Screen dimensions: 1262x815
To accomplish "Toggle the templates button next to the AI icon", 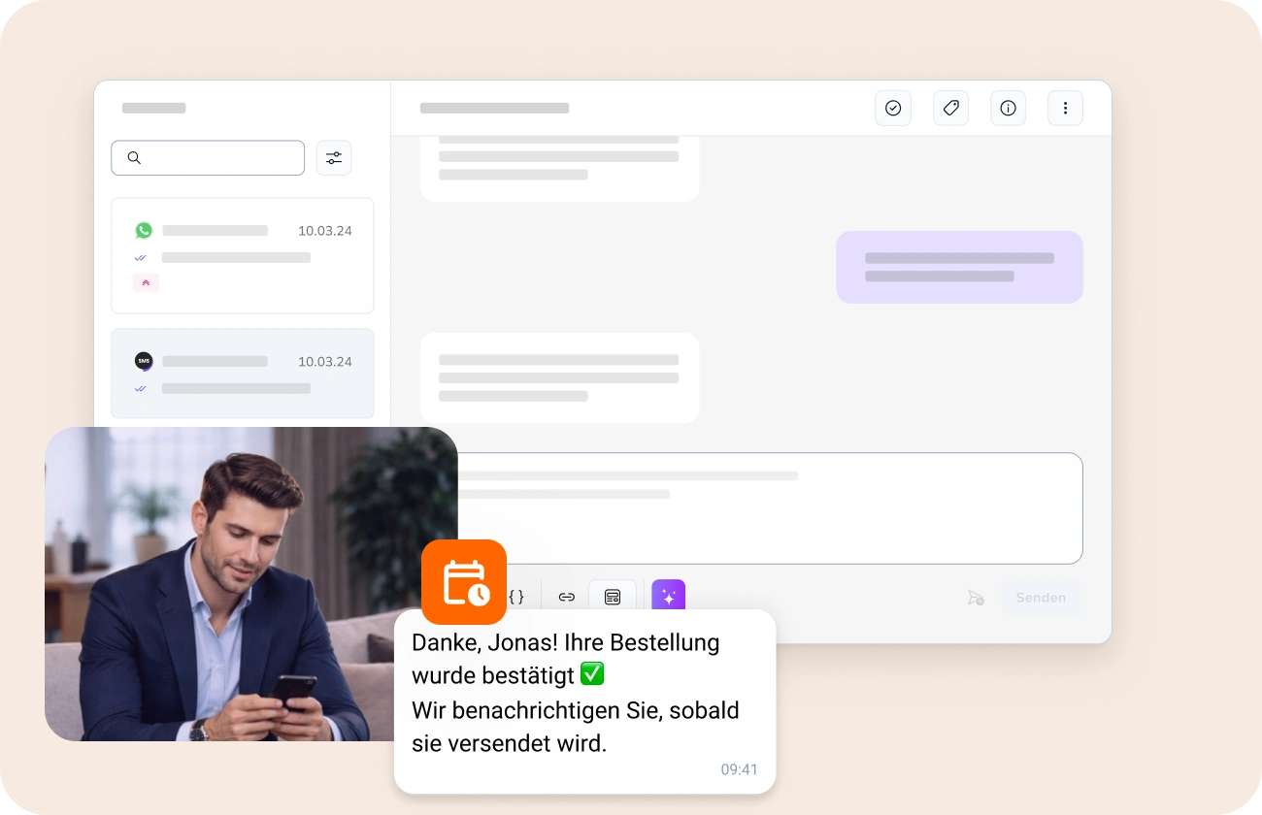I will (x=613, y=597).
